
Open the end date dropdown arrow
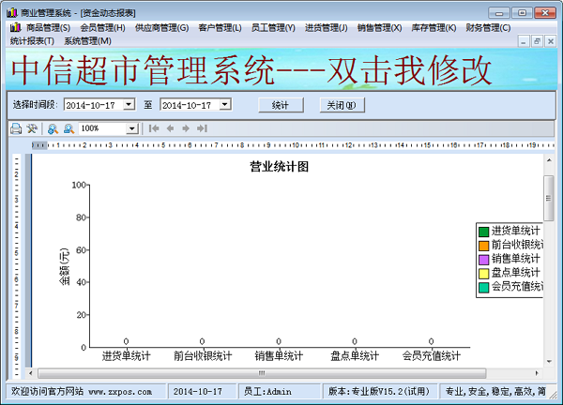225,105
